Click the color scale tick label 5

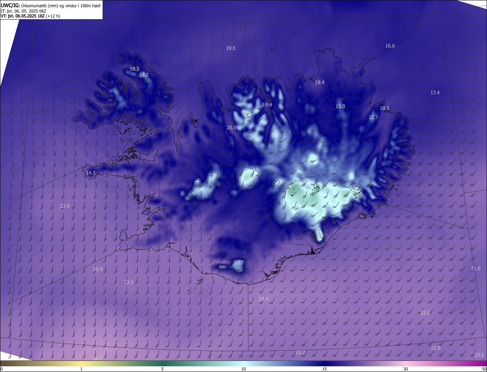point(162,369)
